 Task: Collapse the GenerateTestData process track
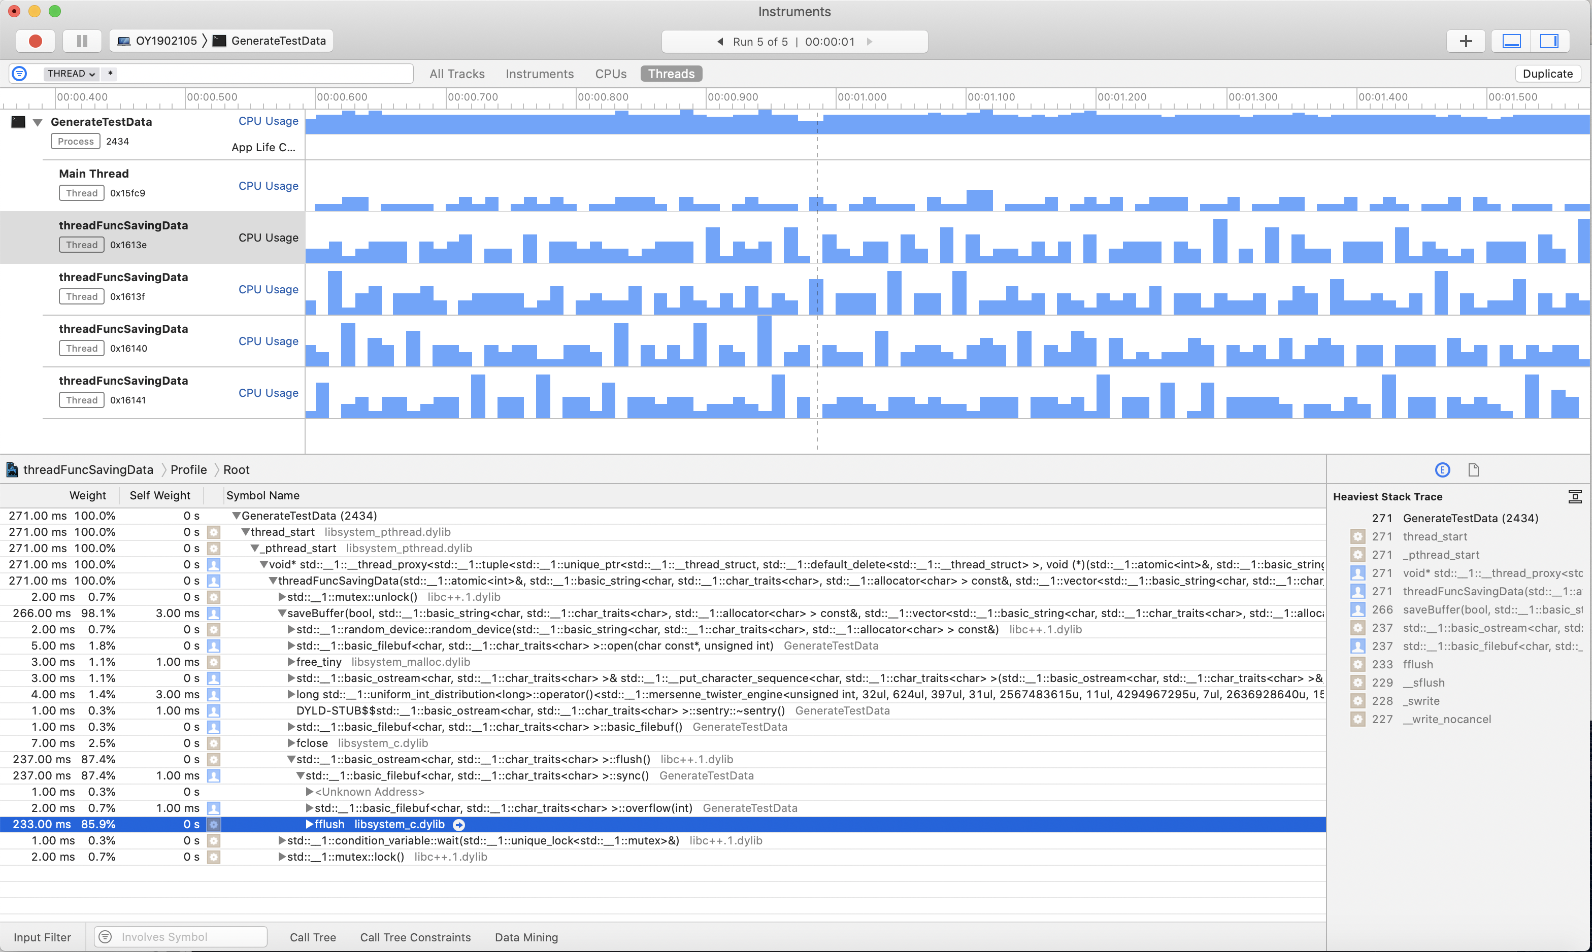pyautogui.click(x=38, y=122)
